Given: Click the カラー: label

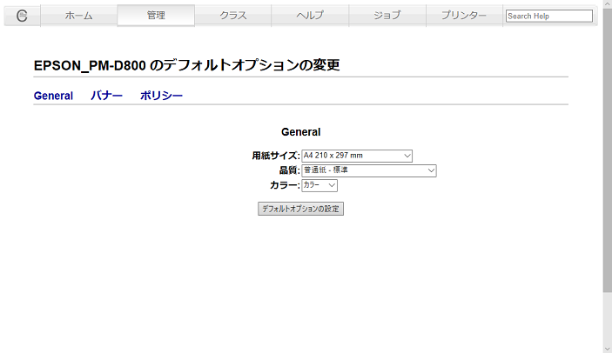Looking at the screenshot, I should (x=285, y=185).
